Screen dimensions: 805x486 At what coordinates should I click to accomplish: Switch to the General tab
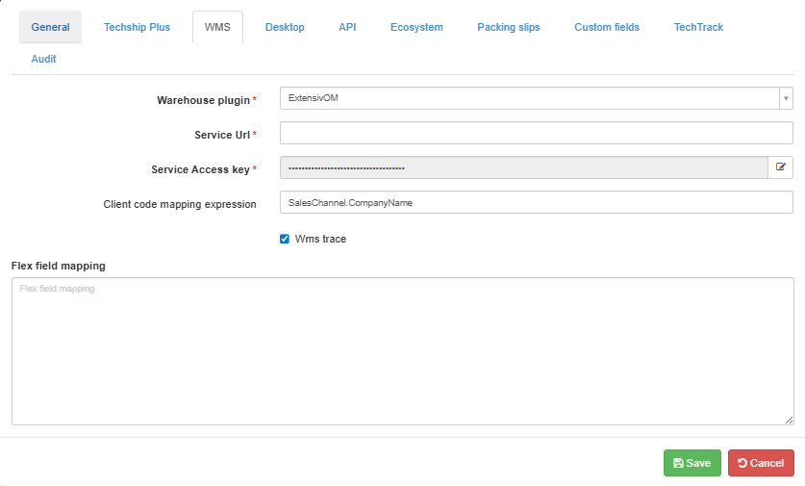(x=50, y=27)
